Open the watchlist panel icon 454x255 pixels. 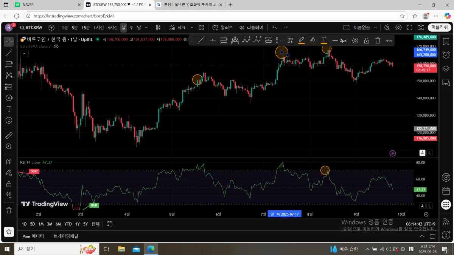pos(446,41)
